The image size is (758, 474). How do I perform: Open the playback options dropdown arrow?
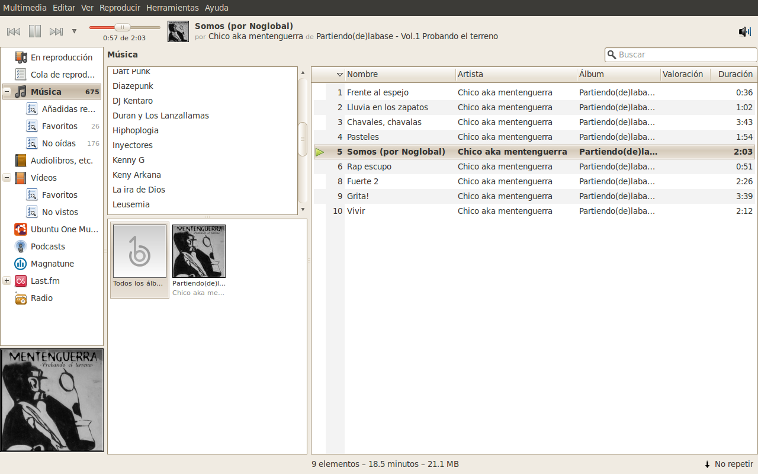click(74, 31)
